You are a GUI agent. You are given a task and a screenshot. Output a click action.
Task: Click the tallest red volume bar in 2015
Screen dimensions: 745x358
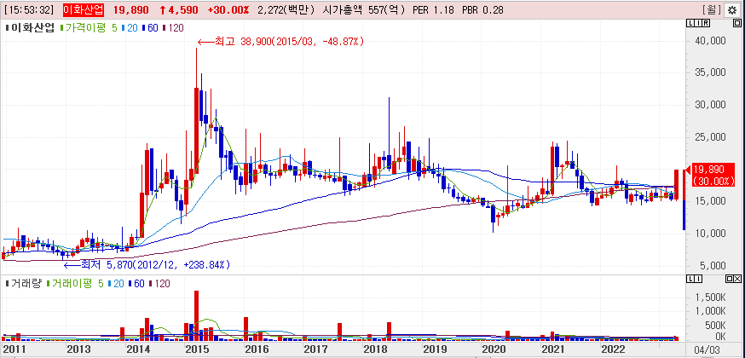[196, 315]
